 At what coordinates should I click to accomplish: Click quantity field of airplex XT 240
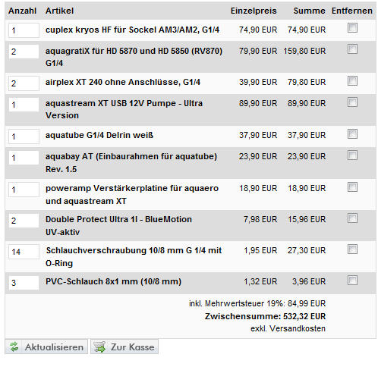coord(24,83)
